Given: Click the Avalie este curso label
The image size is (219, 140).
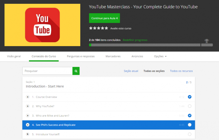Looking at the screenshot, I should (x=121, y=28).
